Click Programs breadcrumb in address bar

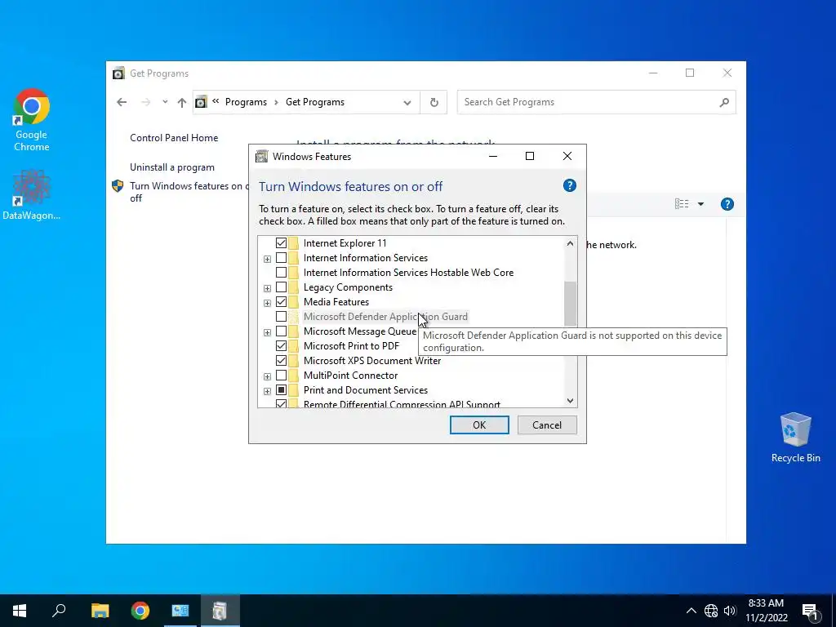(x=246, y=102)
